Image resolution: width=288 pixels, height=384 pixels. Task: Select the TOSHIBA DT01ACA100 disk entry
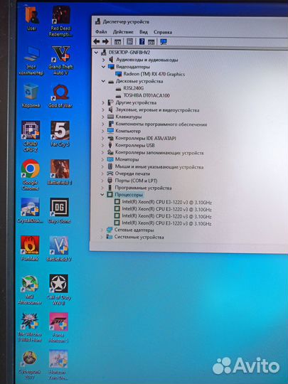146,95
